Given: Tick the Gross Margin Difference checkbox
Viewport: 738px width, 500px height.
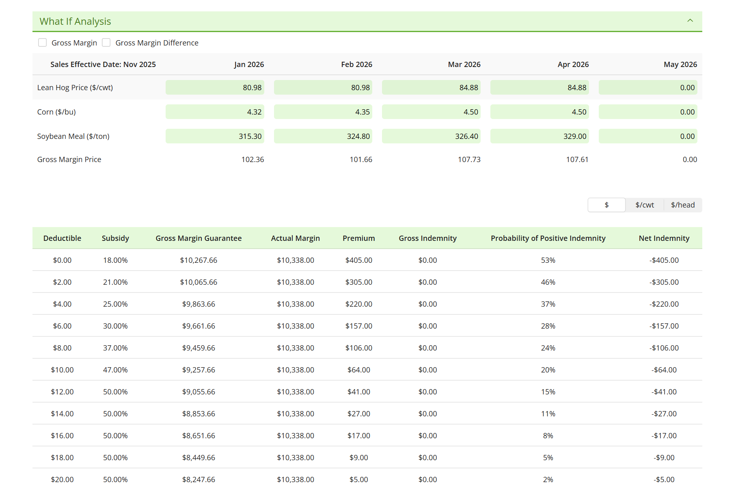Looking at the screenshot, I should pyautogui.click(x=106, y=43).
